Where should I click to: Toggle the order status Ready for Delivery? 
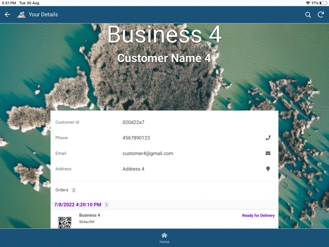[258, 215]
